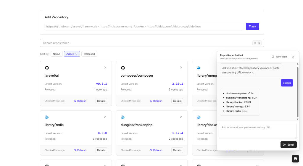This screenshot has height=166, width=303.
Task: Click the 8.8.0 version on library/redis card
Action: coord(102,133)
